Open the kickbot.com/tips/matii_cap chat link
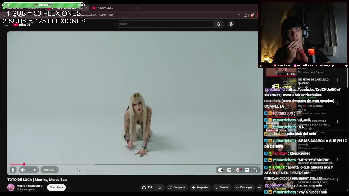Screen dimensions: 349x196 (293, 178)
